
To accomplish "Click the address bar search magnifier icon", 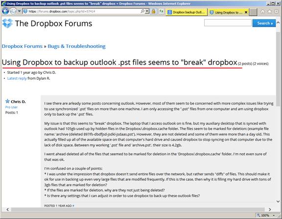I will click(142, 11).
